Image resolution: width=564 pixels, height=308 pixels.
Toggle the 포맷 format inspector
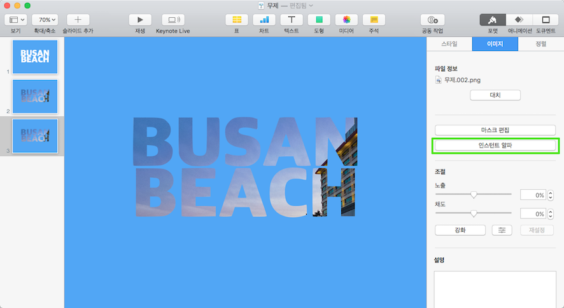tap(493, 20)
